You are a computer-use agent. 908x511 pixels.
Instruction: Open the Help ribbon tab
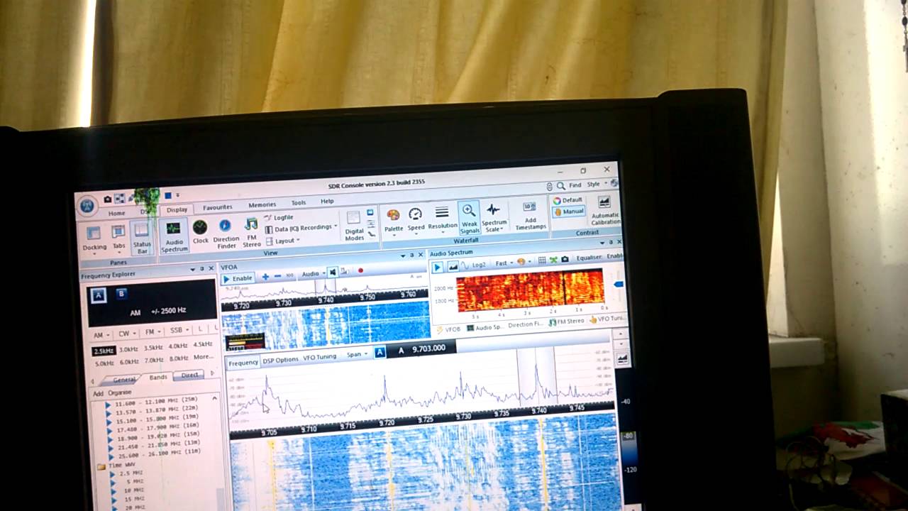pos(327,202)
